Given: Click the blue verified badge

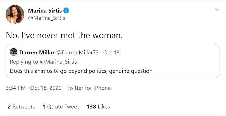Looking at the screenshot, I should 66,11.
